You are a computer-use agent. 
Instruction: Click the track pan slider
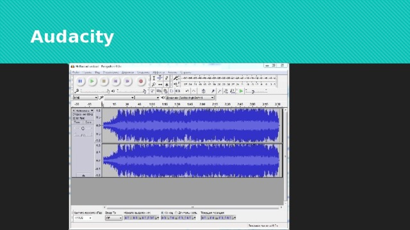(x=83, y=135)
